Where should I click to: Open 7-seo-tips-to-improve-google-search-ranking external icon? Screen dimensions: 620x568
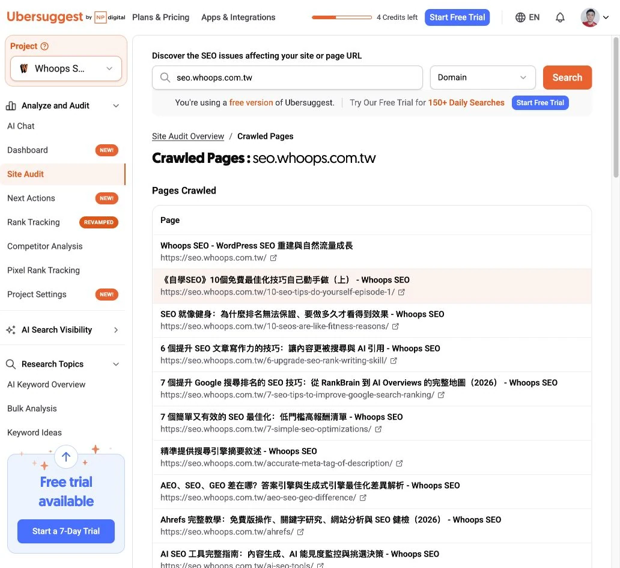[x=442, y=395]
